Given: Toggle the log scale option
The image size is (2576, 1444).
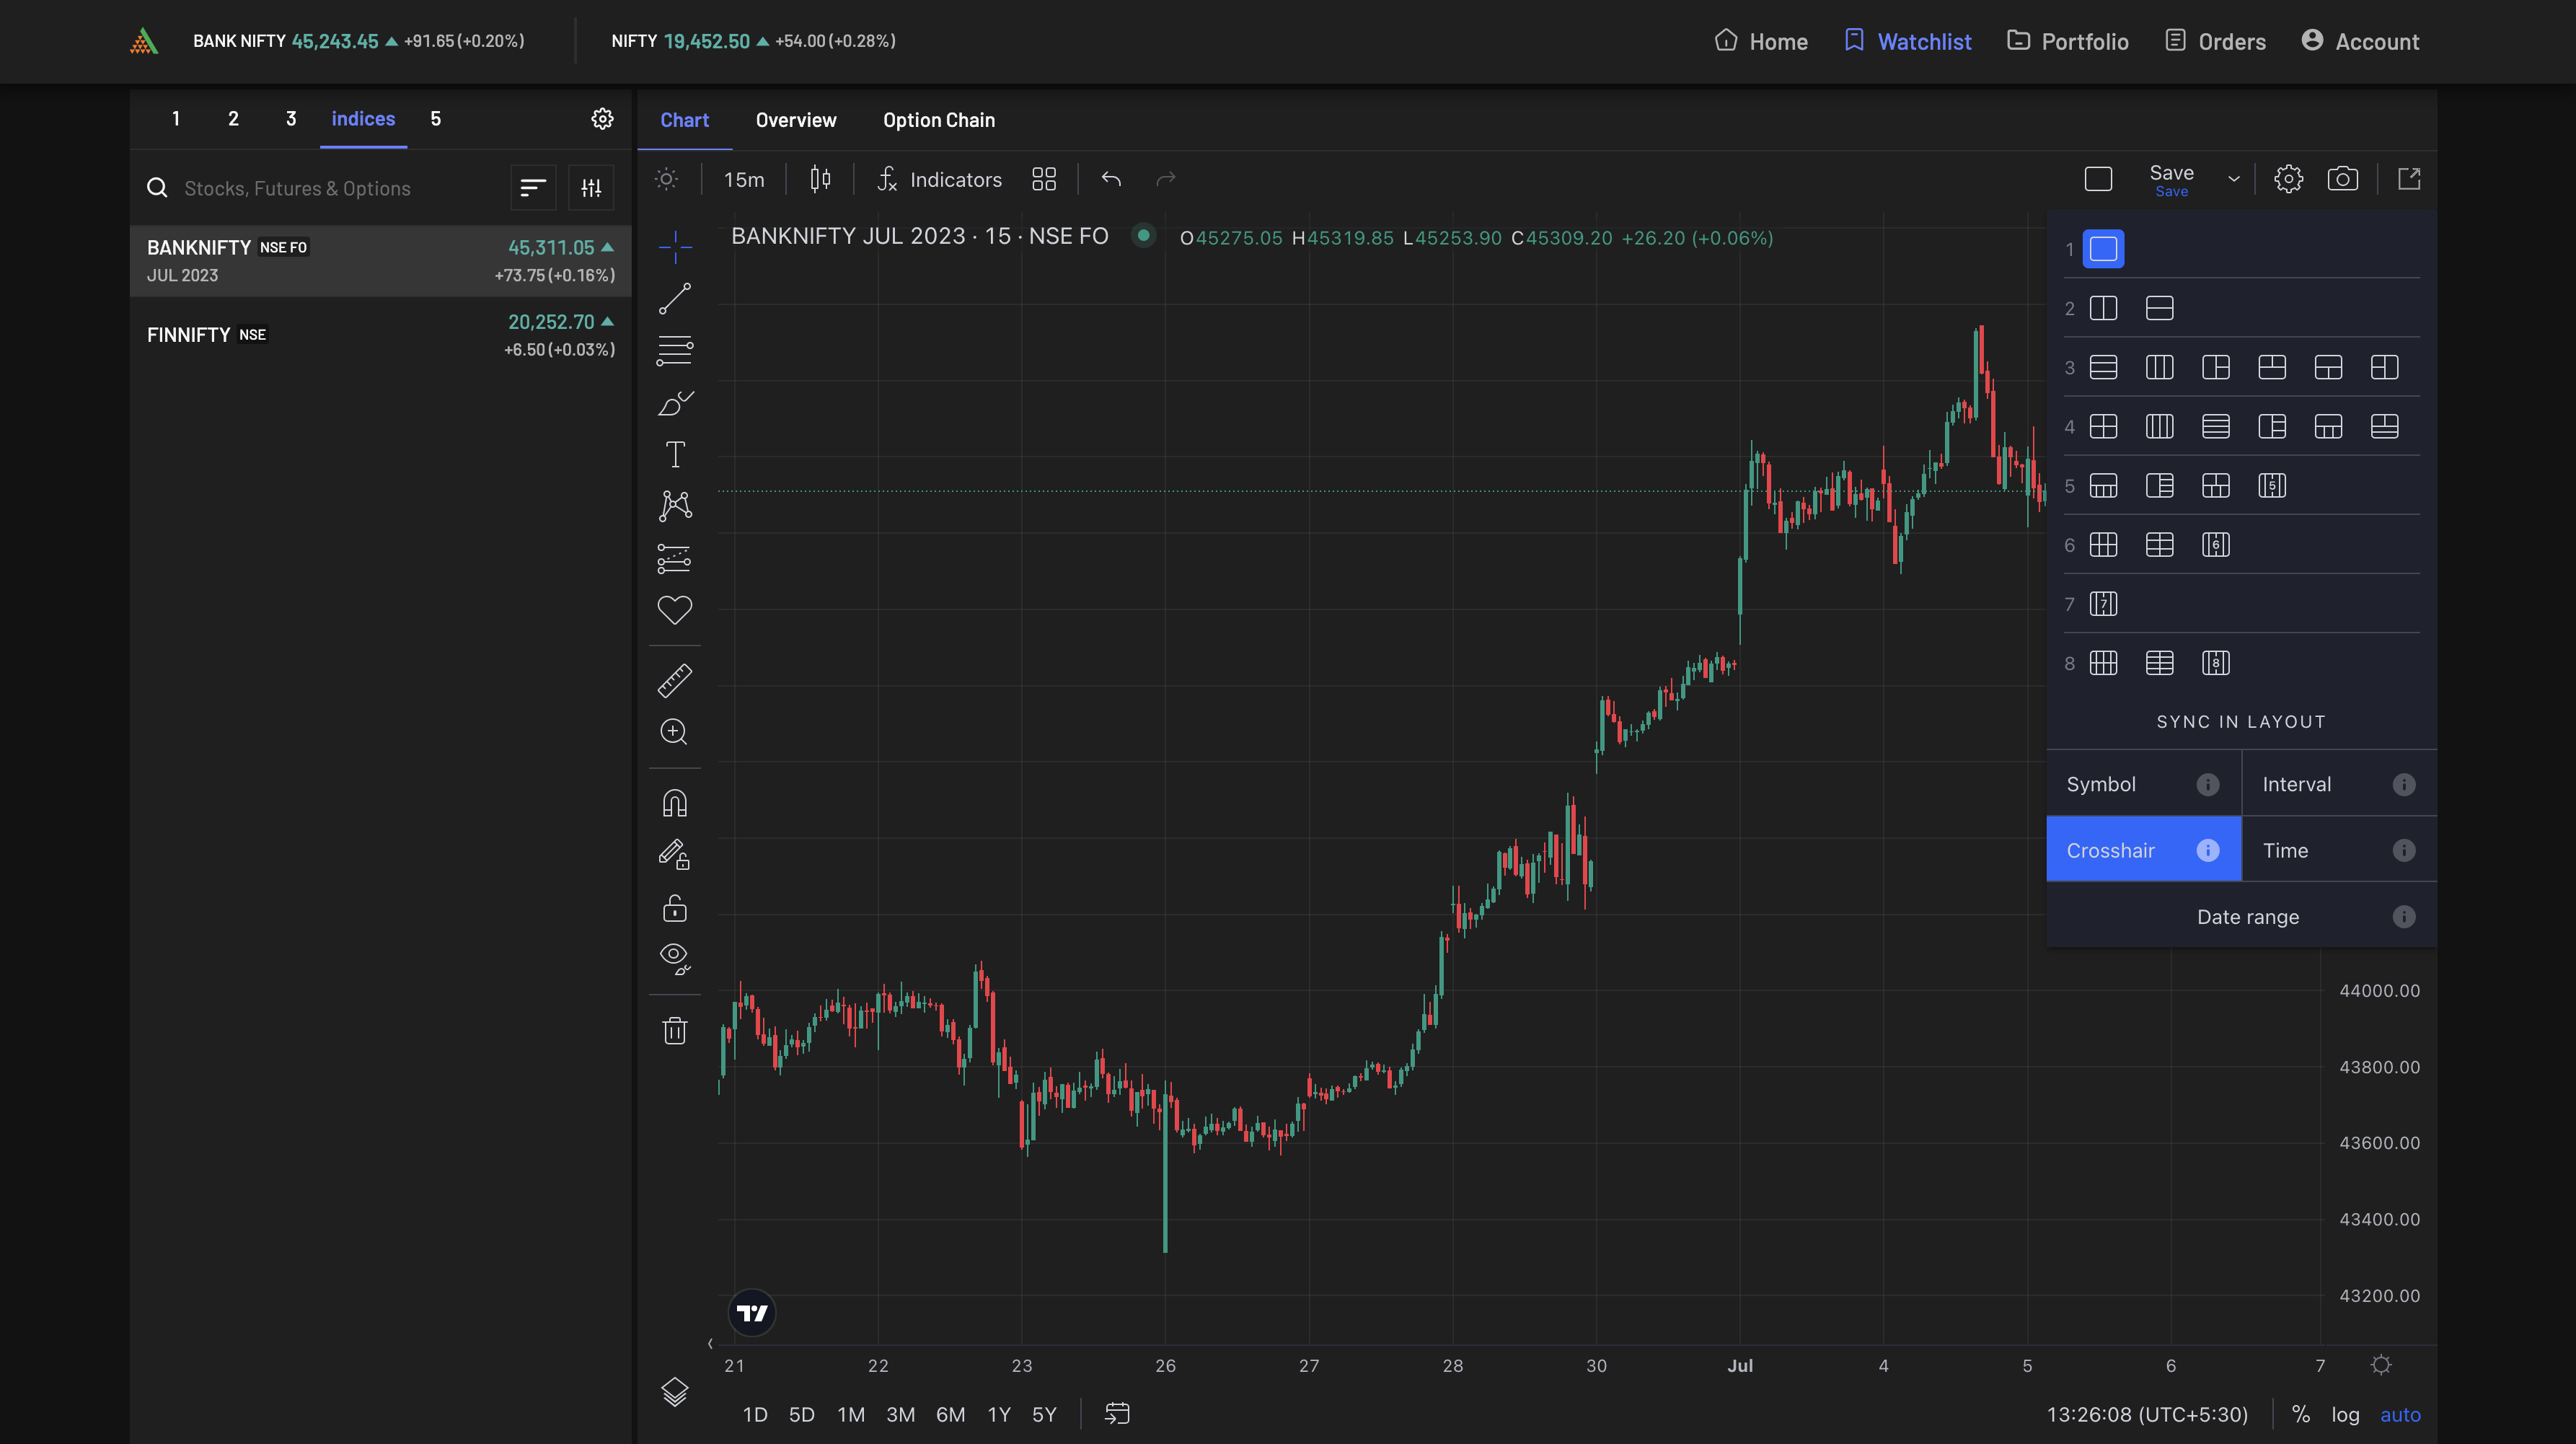Looking at the screenshot, I should pyautogui.click(x=2344, y=1414).
